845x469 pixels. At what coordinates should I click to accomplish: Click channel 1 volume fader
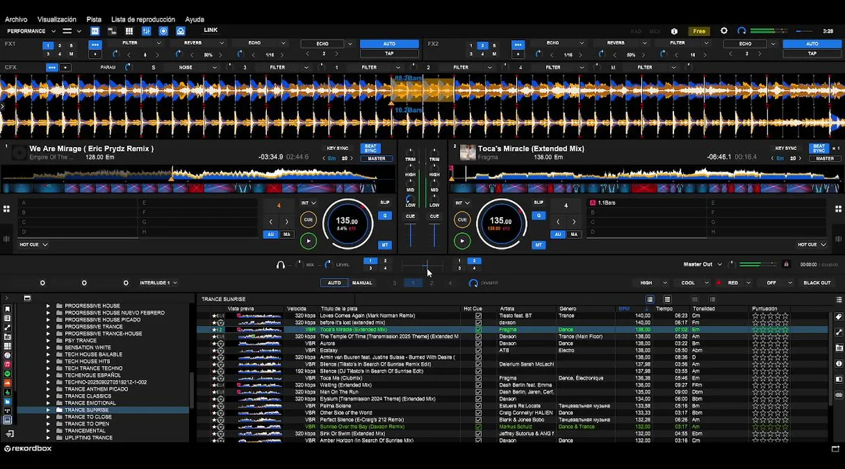410,235
